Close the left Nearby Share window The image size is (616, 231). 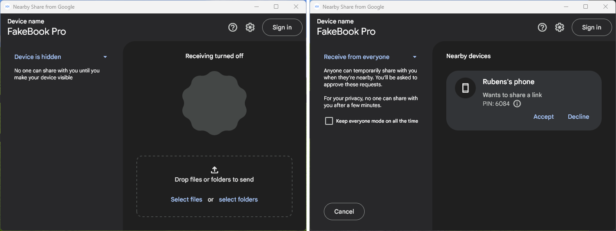point(296,7)
